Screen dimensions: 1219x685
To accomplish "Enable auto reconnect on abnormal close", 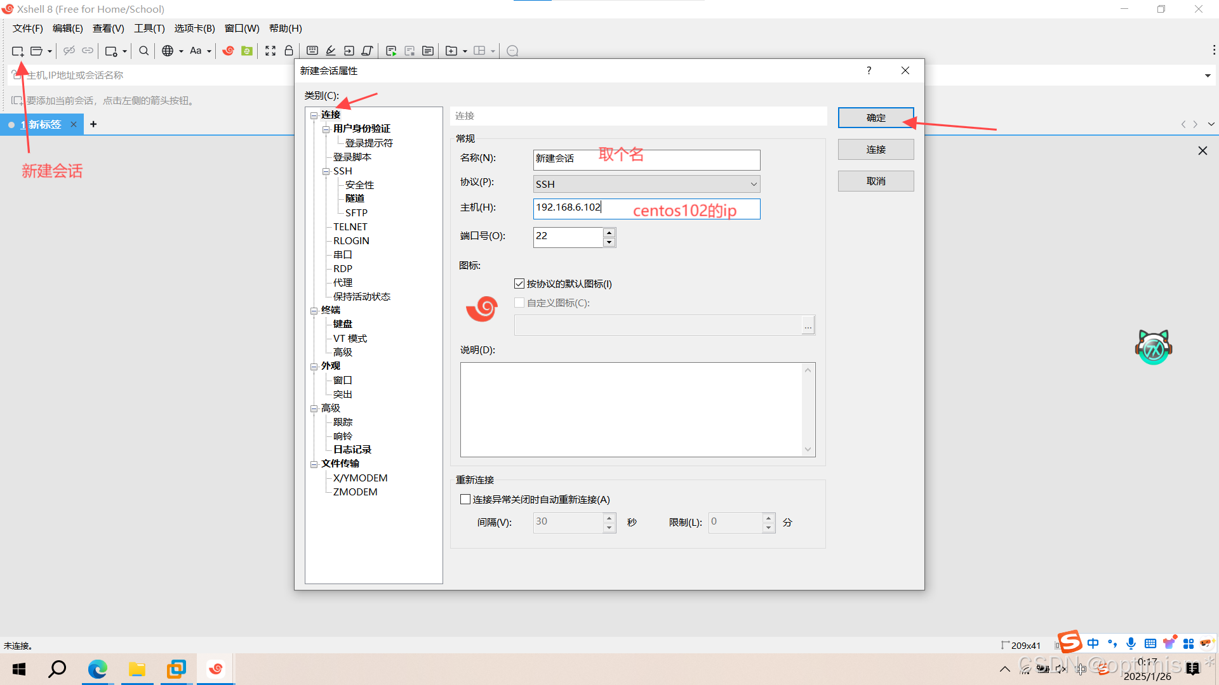I will 465,500.
